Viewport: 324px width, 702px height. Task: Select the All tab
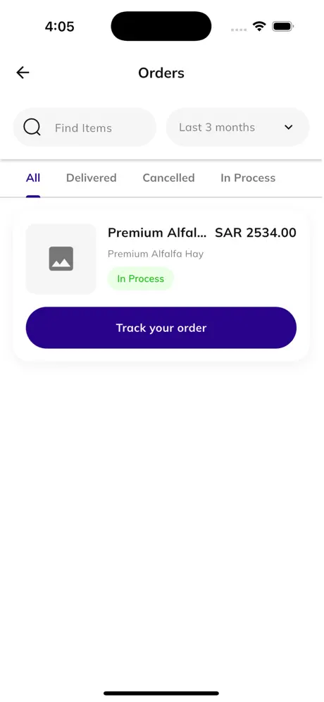pos(33,178)
